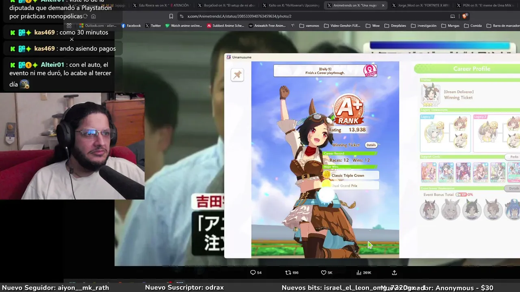
Task: Open the apps grid icon in bookmarks bar
Action: 69,26
